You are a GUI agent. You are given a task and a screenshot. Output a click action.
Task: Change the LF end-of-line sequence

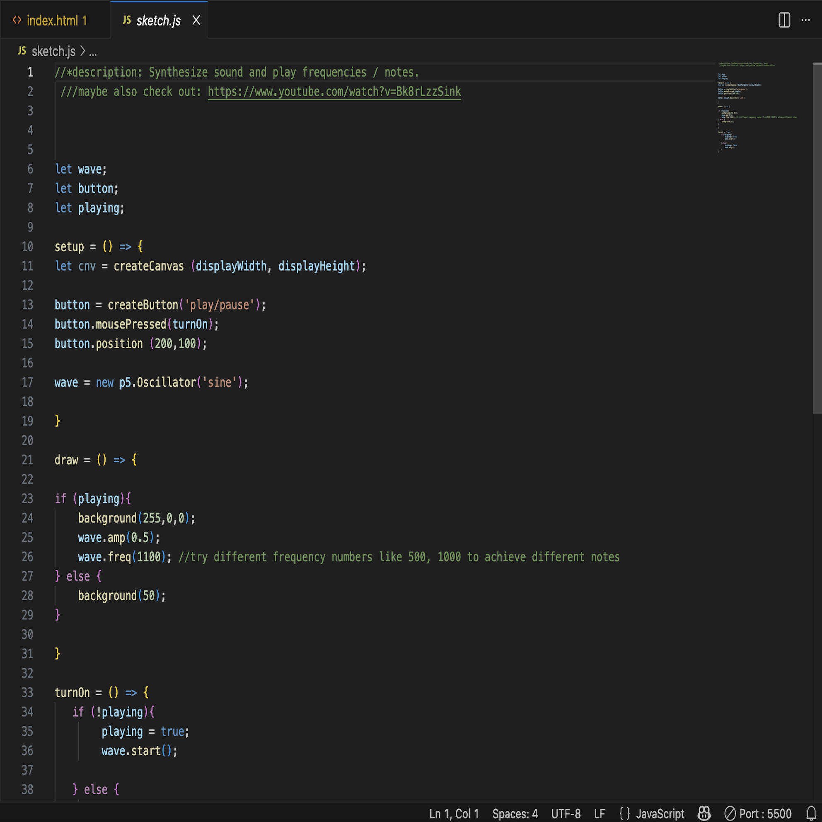(599, 813)
